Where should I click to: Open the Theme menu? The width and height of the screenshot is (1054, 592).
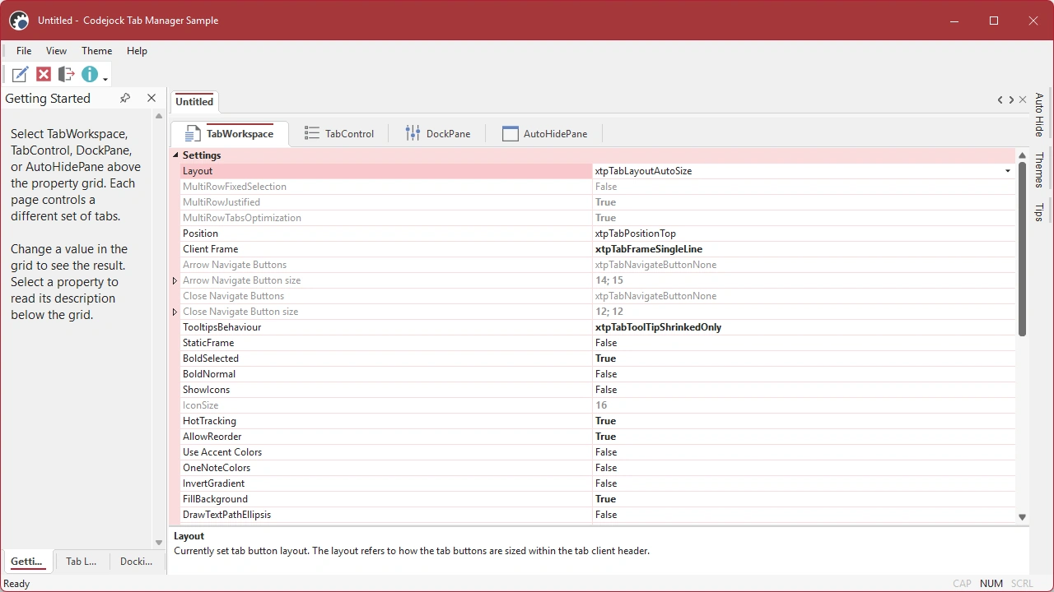pyautogui.click(x=96, y=51)
